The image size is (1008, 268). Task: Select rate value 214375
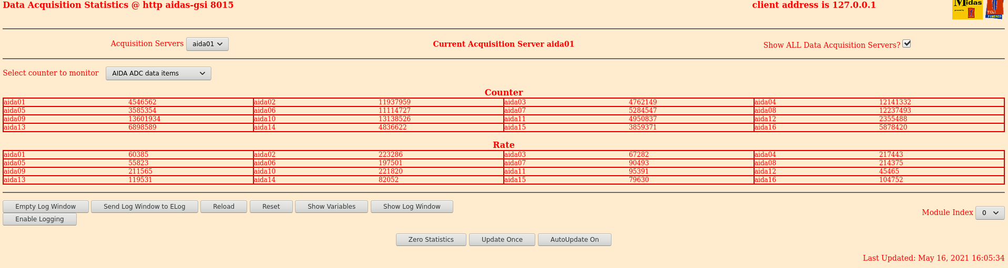pos(891,163)
